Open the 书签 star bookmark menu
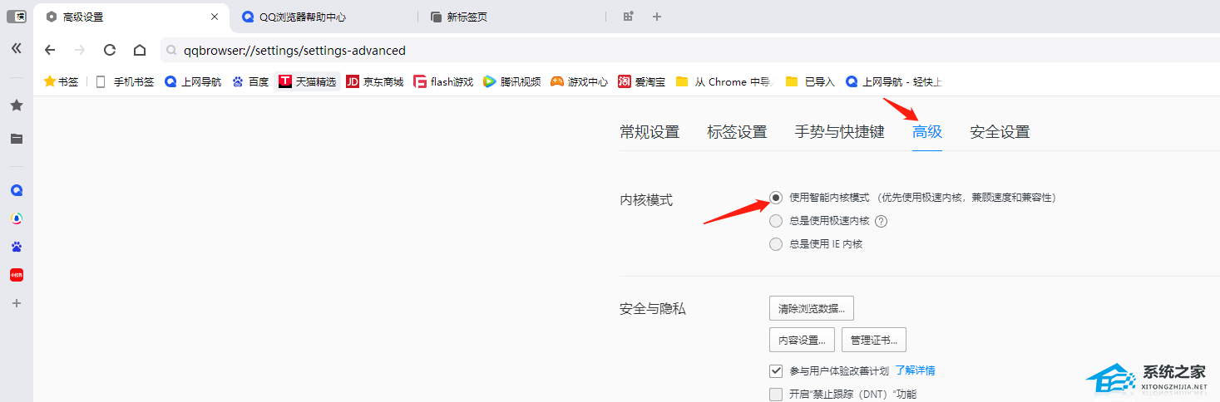Image resolution: width=1220 pixels, height=402 pixels. pos(61,81)
